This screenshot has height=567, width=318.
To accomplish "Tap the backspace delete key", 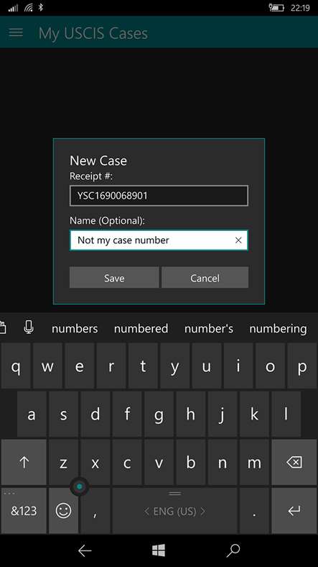I will [294, 462].
